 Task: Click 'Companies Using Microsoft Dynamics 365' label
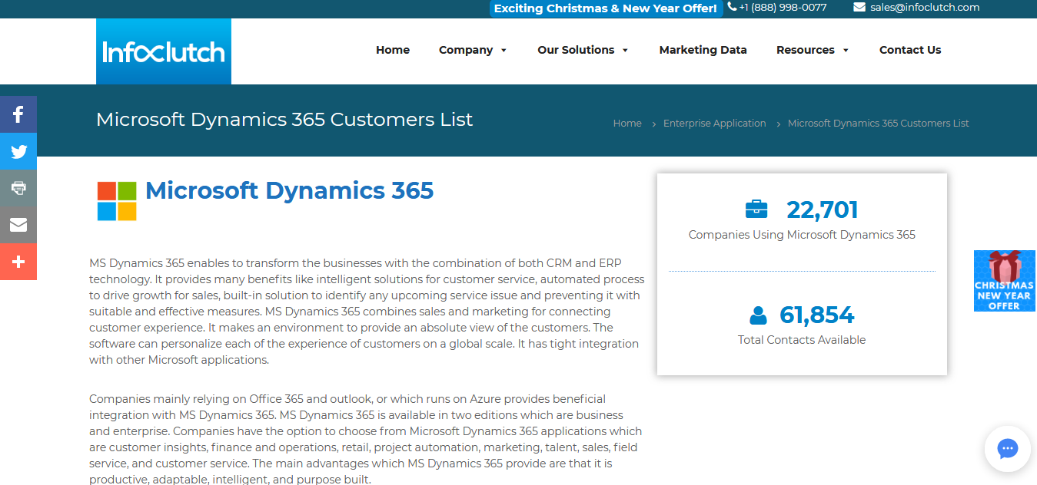[x=802, y=235]
